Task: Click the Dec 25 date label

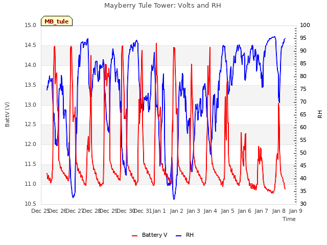Action: (x=40, y=211)
